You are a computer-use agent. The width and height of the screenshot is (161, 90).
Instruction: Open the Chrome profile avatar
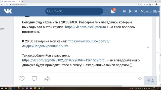(156, 4)
